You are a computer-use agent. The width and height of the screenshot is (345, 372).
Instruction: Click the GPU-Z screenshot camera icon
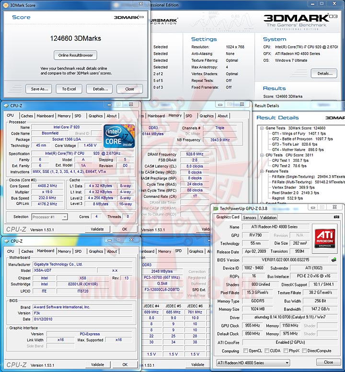click(x=336, y=217)
